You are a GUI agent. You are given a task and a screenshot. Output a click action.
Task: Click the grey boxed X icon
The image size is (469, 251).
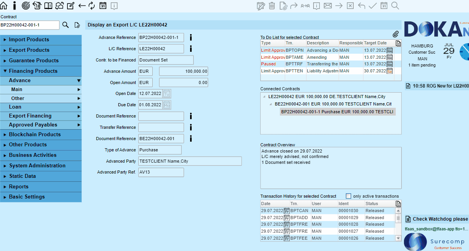coord(350,5)
